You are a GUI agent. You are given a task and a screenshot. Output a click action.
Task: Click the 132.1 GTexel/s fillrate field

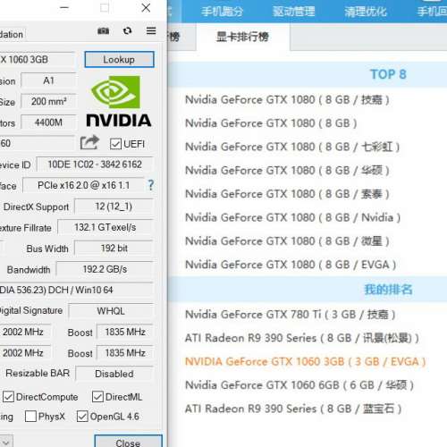pyautogui.click(x=105, y=227)
